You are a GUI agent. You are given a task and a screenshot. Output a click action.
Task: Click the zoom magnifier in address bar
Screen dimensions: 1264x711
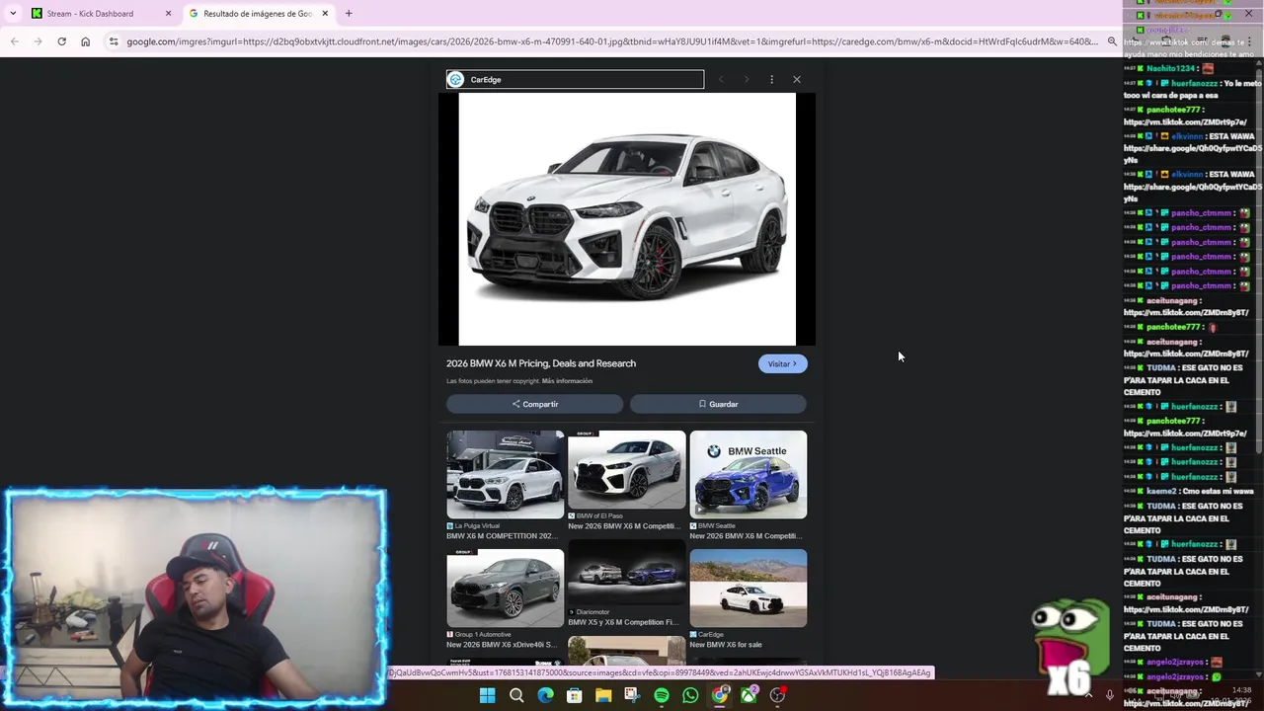coord(1112,41)
